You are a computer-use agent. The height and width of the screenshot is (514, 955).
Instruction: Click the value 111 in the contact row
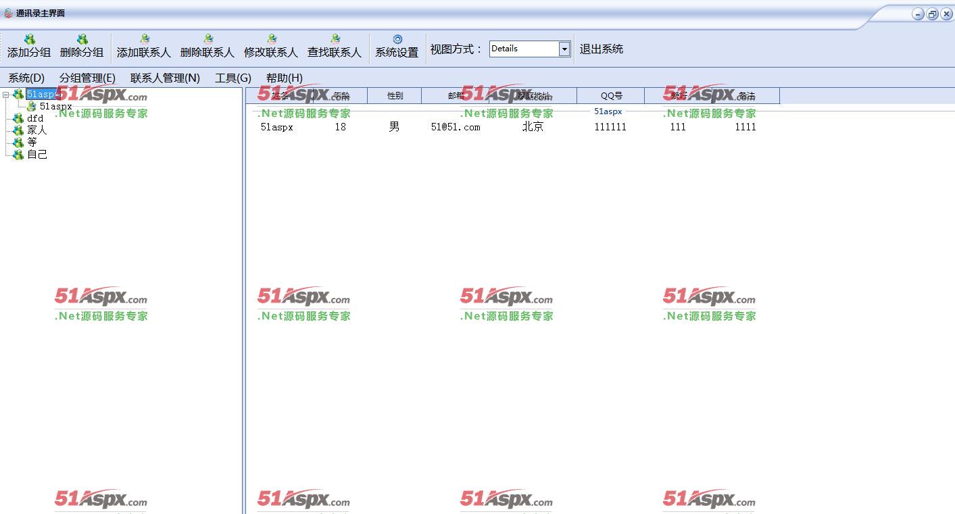678,127
